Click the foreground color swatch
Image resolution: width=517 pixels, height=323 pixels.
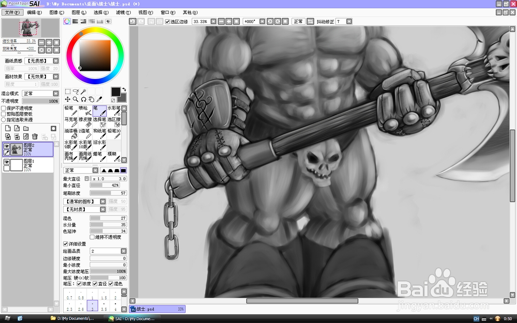coord(116,92)
